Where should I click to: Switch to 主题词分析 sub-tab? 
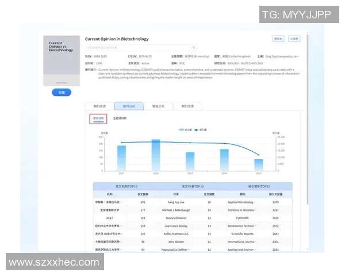pyautogui.click(x=120, y=118)
